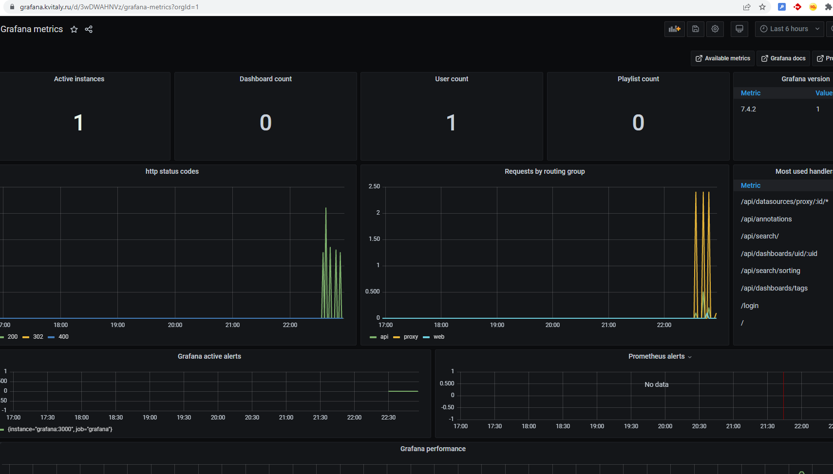
Task: Open the Last 6 hours time picker
Action: point(790,29)
